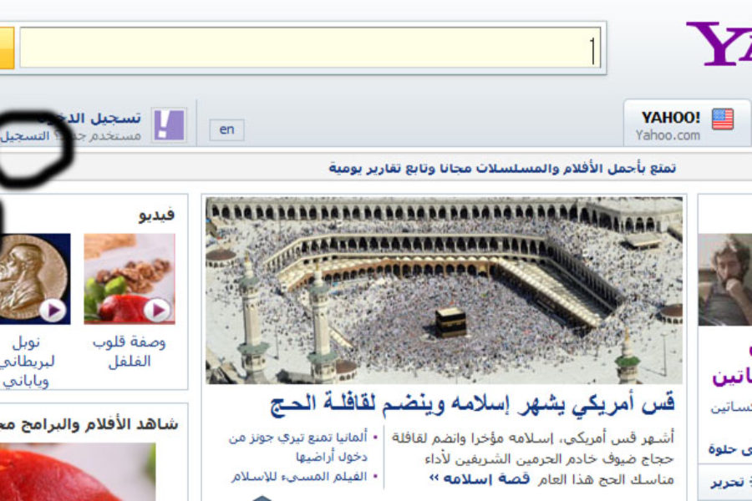
Task: Switch language with the 'en' button
Action: pyautogui.click(x=226, y=129)
